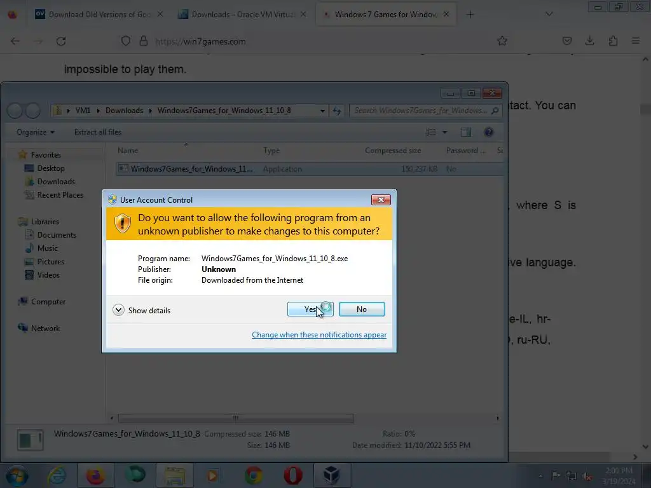
Task: Toggle the preview pane icon in Explorer
Action: (x=466, y=132)
